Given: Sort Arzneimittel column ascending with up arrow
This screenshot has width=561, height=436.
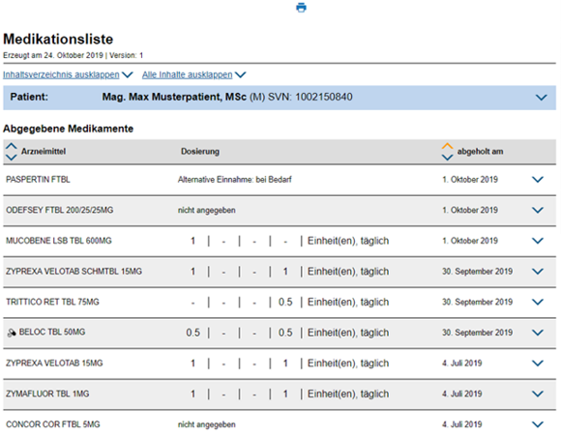Looking at the screenshot, I should [11, 146].
